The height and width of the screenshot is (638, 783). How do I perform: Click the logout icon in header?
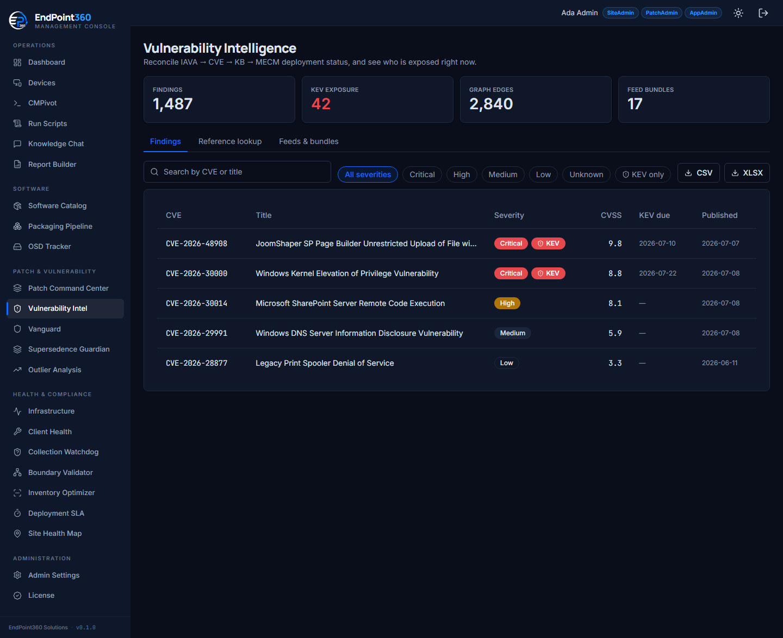click(x=763, y=13)
